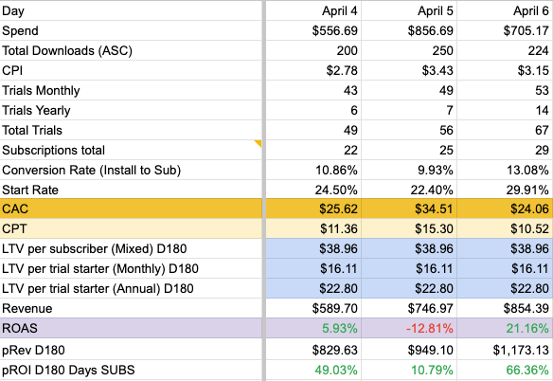The image size is (553, 381).
Task: Click April 4 Revenue cell $589.70
Action: (313, 308)
